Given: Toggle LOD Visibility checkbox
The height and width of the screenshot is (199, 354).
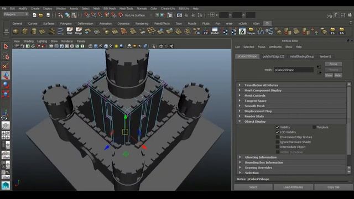Looking at the screenshot, I should (x=278, y=132).
